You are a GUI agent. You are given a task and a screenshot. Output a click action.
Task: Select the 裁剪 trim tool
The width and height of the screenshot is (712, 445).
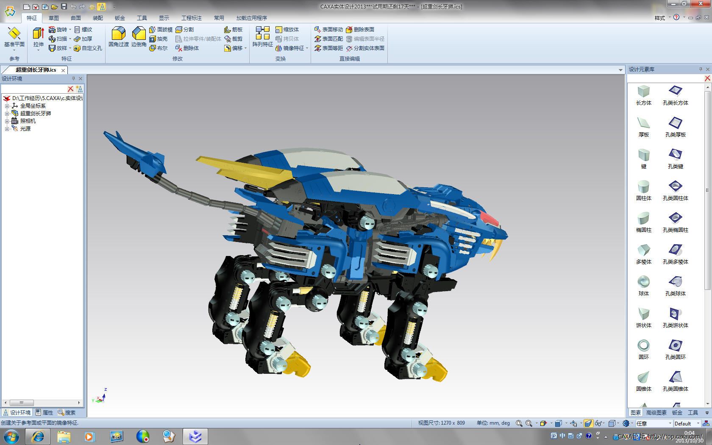233,39
